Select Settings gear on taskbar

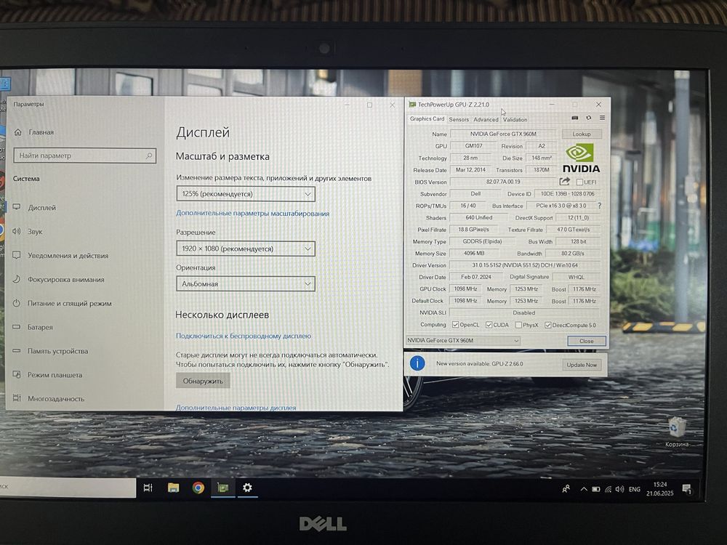pos(248,488)
